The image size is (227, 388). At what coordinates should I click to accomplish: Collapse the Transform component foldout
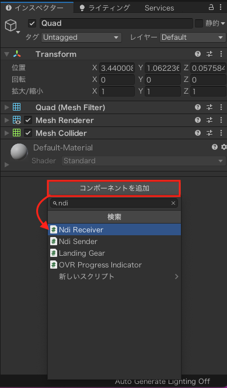pyautogui.click(x=6, y=54)
